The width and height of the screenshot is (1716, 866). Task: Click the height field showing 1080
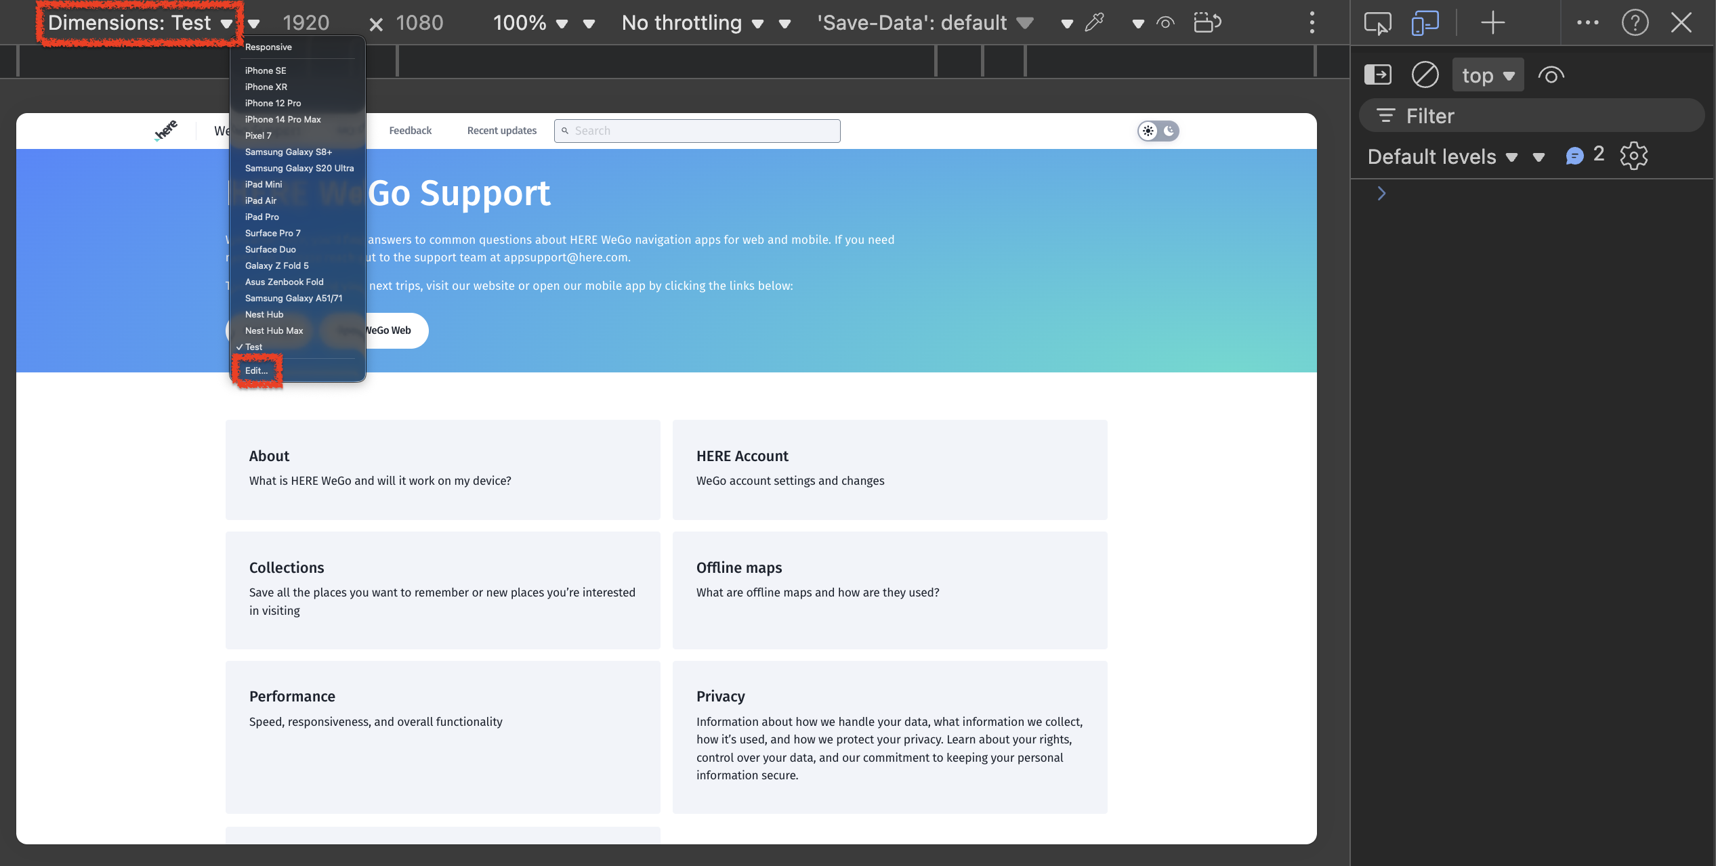coord(419,23)
